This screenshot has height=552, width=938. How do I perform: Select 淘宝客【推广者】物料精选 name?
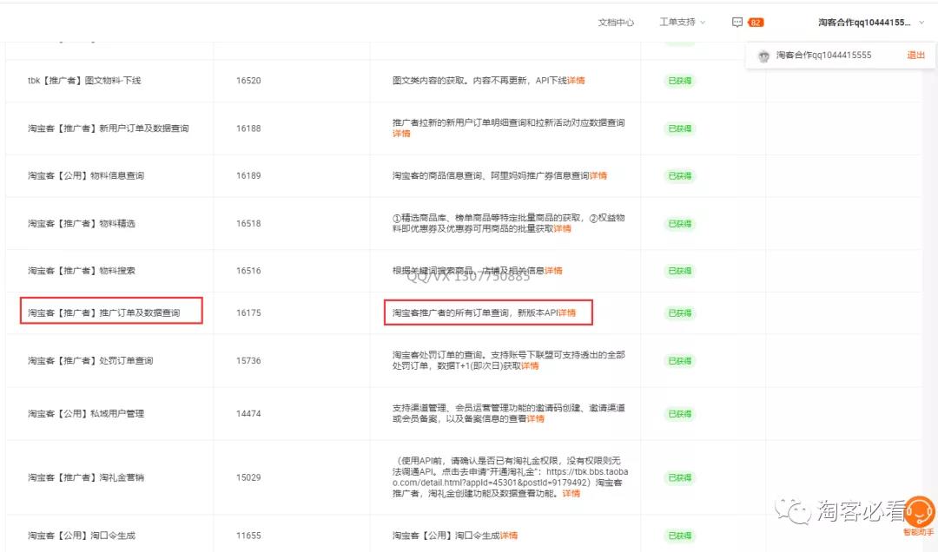(82, 223)
